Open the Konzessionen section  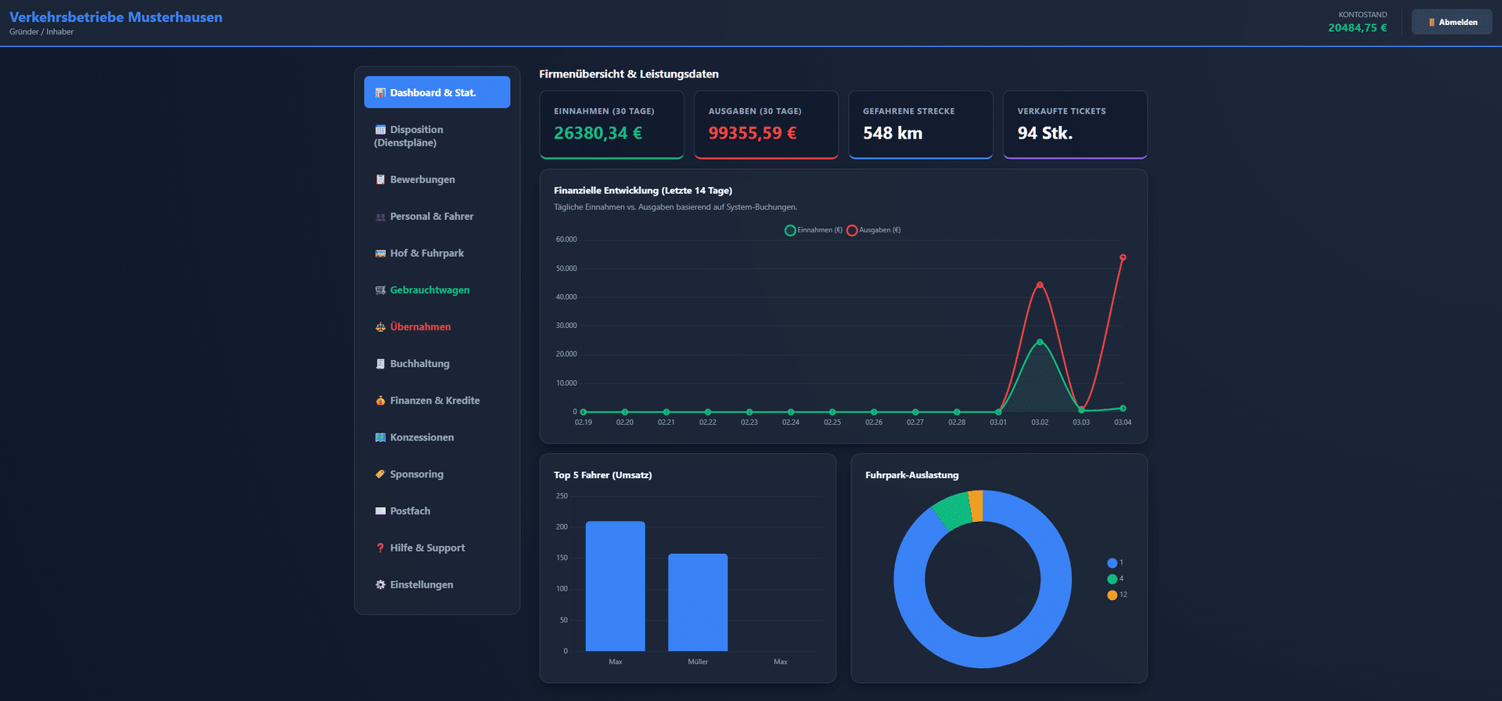coord(422,437)
